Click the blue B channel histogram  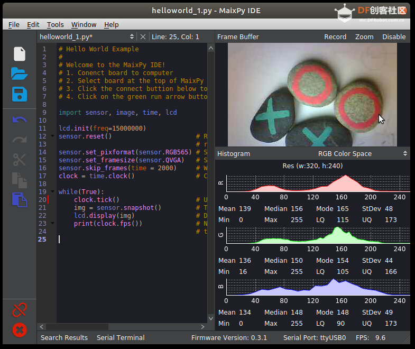(318, 287)
